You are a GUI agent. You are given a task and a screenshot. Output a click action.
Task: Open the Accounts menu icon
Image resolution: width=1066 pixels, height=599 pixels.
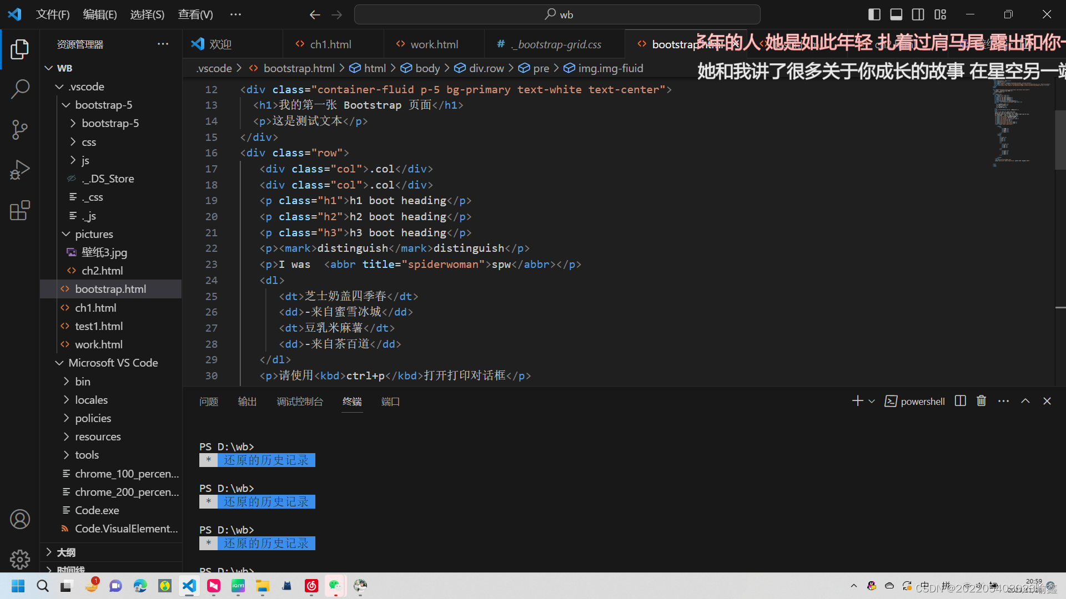[20, 519]
